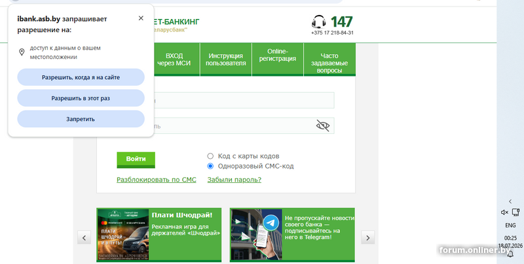This screenshot has width=524, height=264.
Task: Close the location permission popup
Action: click(141, 18)
